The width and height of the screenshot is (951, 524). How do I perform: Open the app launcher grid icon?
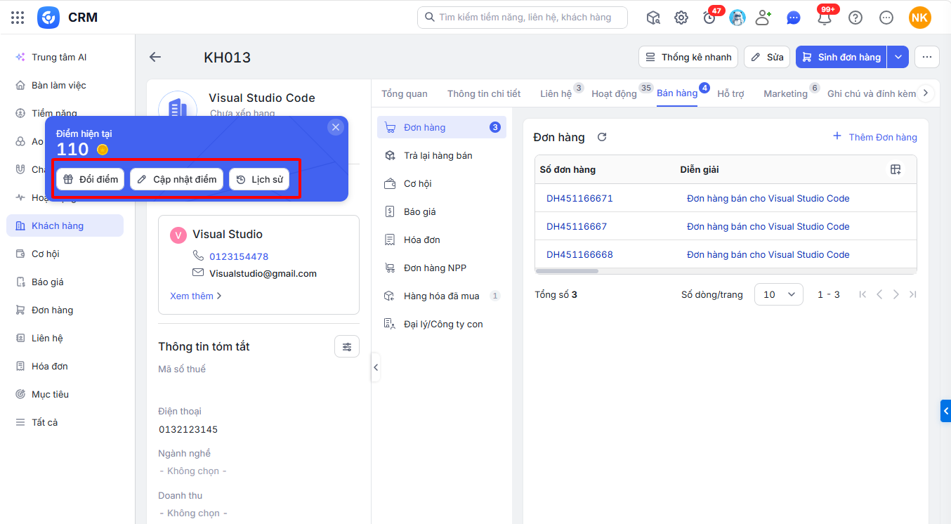tap(18, 18)
